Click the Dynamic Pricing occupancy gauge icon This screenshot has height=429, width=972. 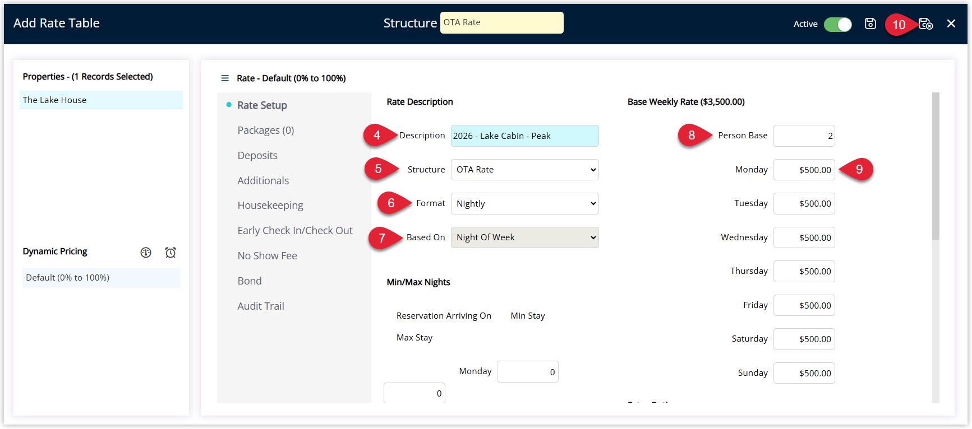[146, 253]
